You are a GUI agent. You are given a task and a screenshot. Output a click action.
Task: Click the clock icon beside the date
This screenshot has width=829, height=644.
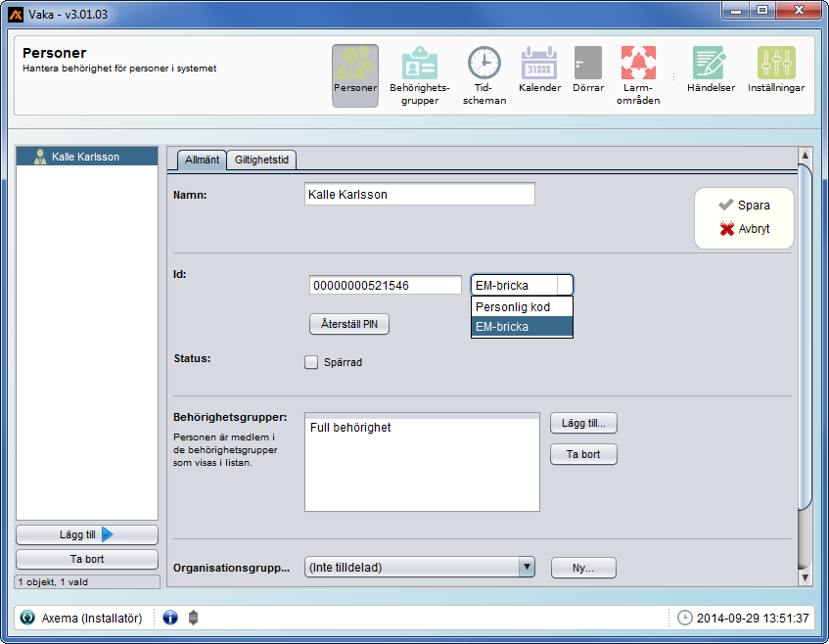(685, 618)
